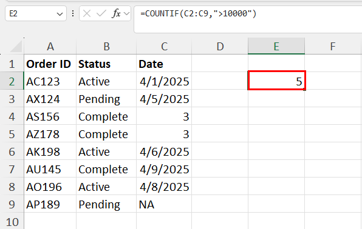Click Complete status in row 5
Viewport: 362px width, 229px height.
(x=106, y=134)
